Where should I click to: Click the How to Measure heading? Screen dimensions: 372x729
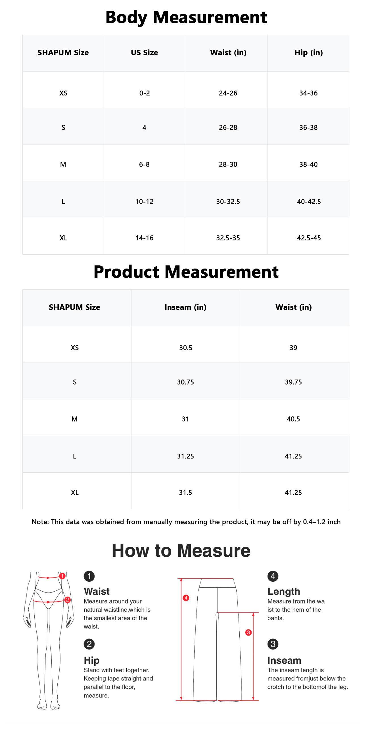coord(181,550)
